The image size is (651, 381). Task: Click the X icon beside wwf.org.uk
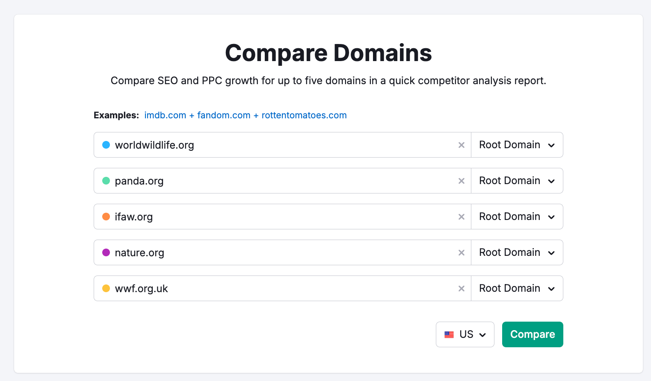click(461, 288)
